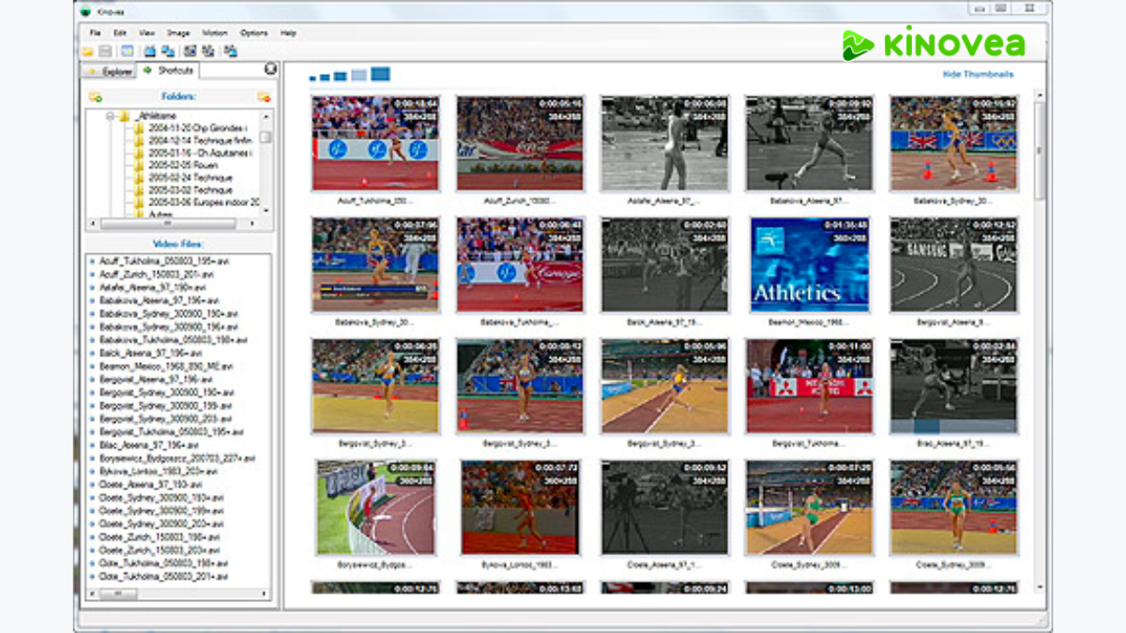Click the one capture screen toolbar icon
The image size is (1126, 633).
coord(192,51)
